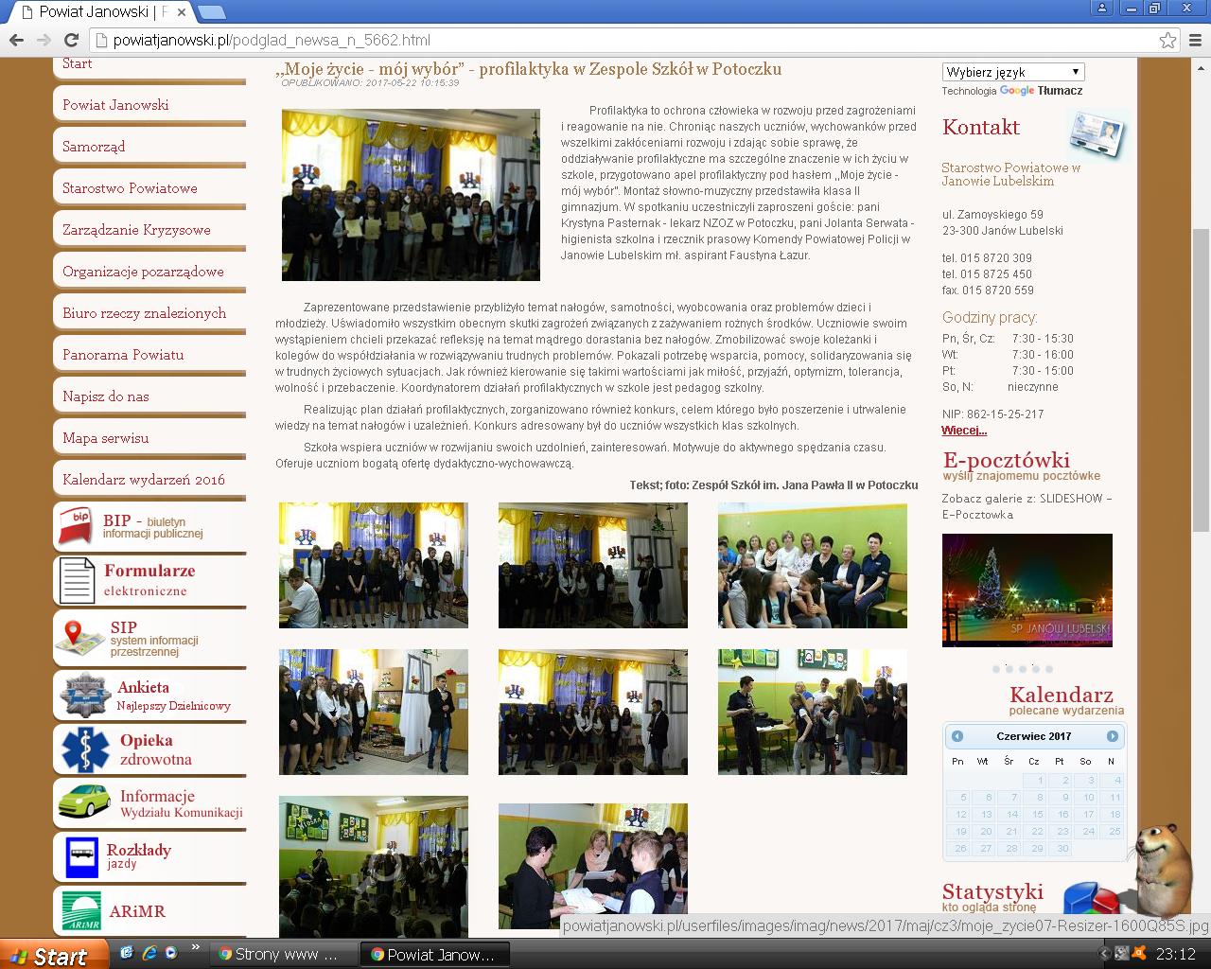
Task: Open the Wybierz język language dropdown
Action: 1012,72
